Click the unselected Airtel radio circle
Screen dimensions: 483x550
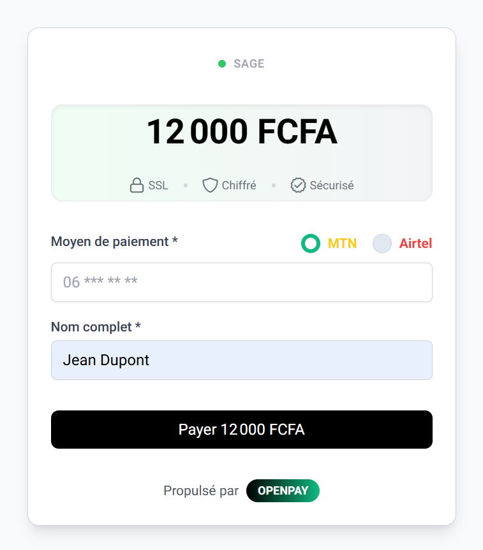pos(382,243)
